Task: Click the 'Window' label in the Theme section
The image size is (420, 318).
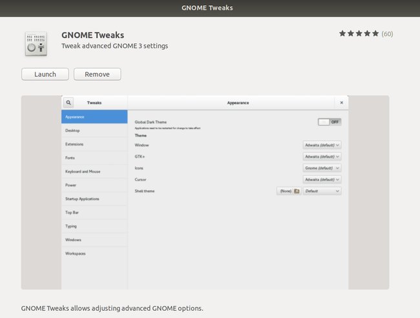Action: 142,145
